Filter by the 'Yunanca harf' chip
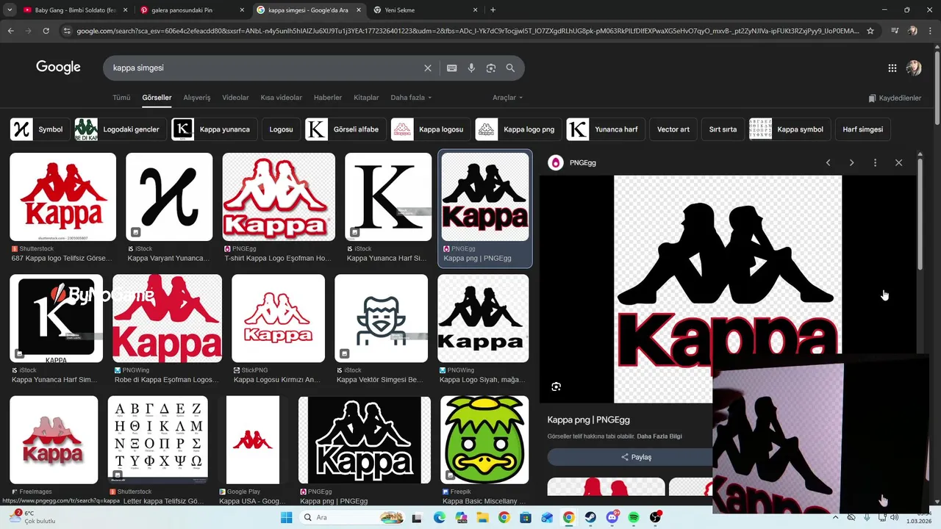 (607, 129)
